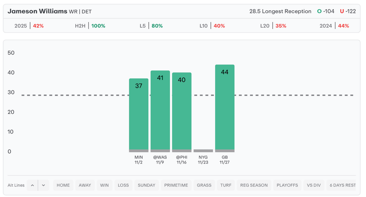The width and height of the screenshot is (366, 197).
Task: Filter by PRIMETIME games
Action: click(x=176, y=185)
